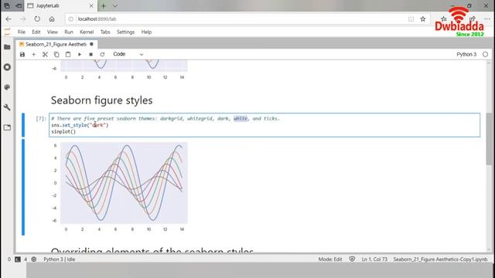Go forward with the browser forward arrow
This screenshot has width=495, height=278.
click(23, 19)
